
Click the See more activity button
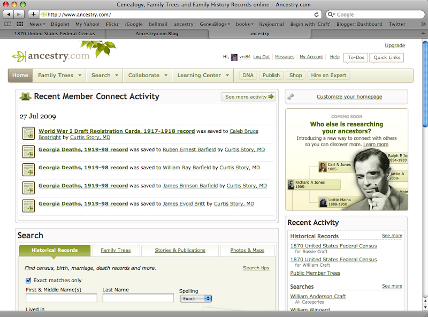pos(249,97)
